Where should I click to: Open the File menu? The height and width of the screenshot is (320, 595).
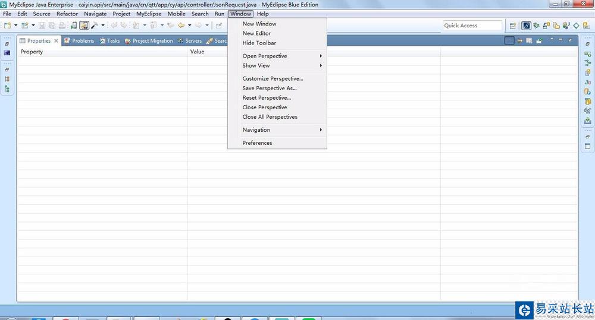(x=7, y=14)
